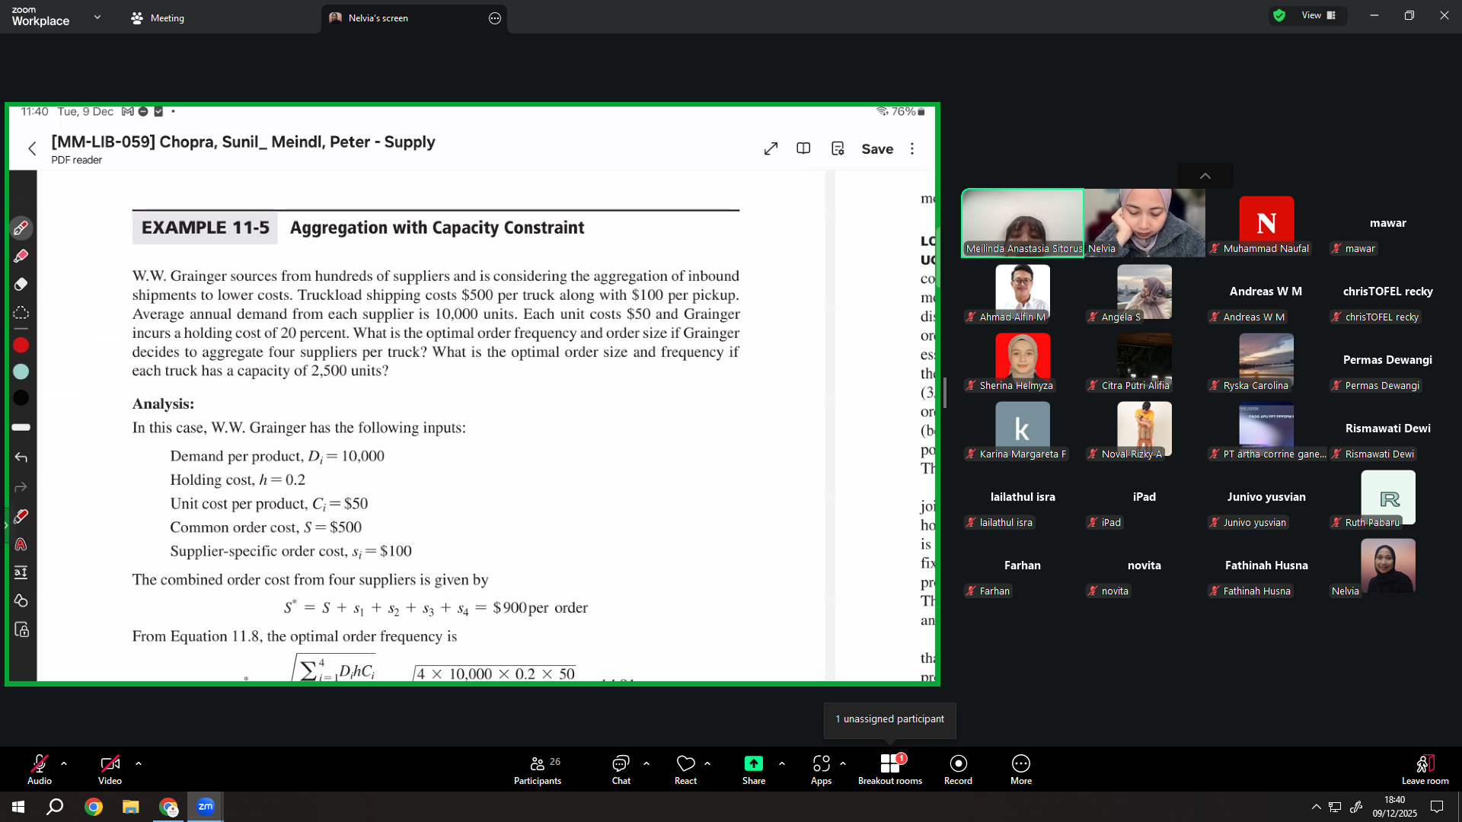Open the text size tool

(21, 572)
